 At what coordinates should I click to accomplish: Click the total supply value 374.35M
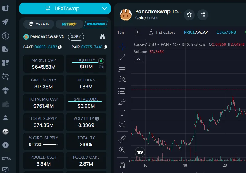pyautogui.click(x=44, y=125)
